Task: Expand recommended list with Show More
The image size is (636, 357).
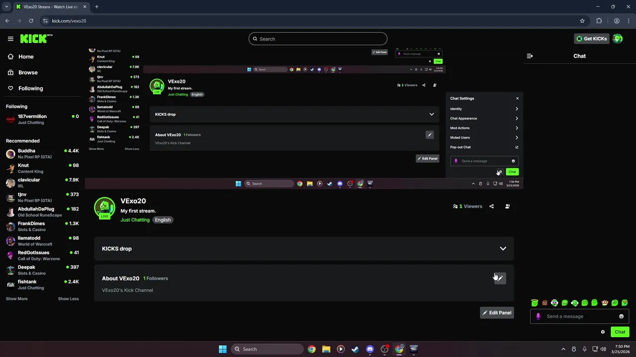Action: pos(16,298)
